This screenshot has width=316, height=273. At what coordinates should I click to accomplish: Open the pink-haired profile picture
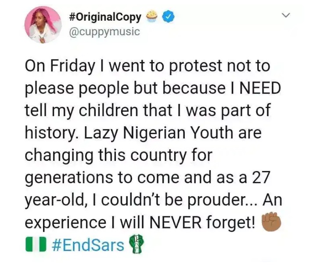click(x=43, y=25)
